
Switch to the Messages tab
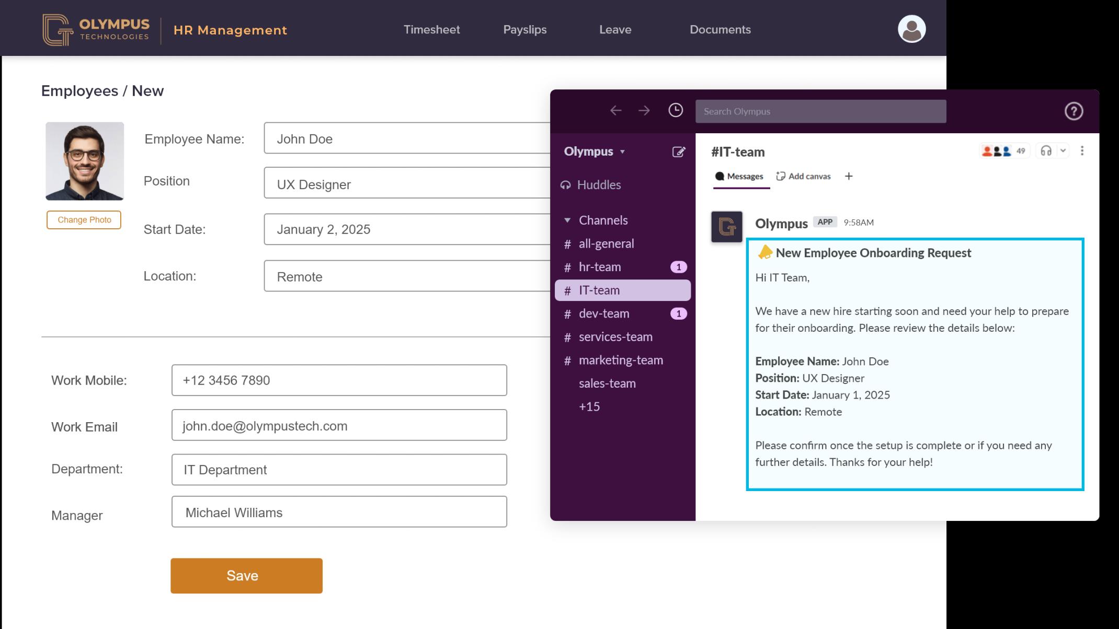pyautogui.click(x=740, y=176)
